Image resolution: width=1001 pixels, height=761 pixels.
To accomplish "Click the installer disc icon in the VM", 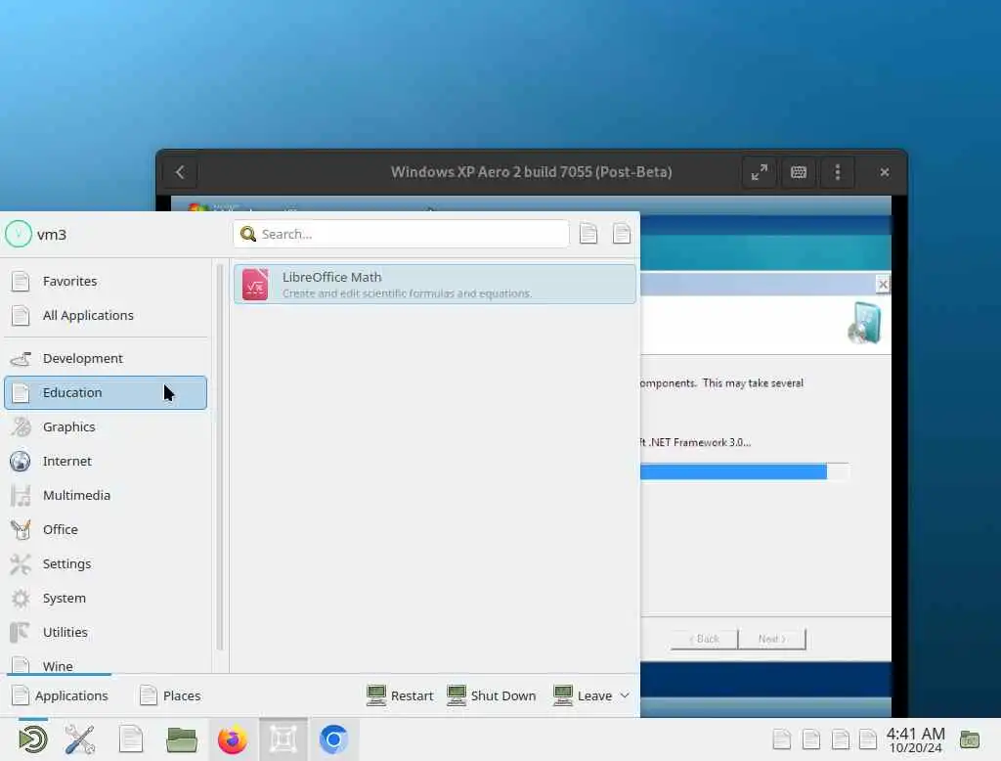I will tap(864, 324).
